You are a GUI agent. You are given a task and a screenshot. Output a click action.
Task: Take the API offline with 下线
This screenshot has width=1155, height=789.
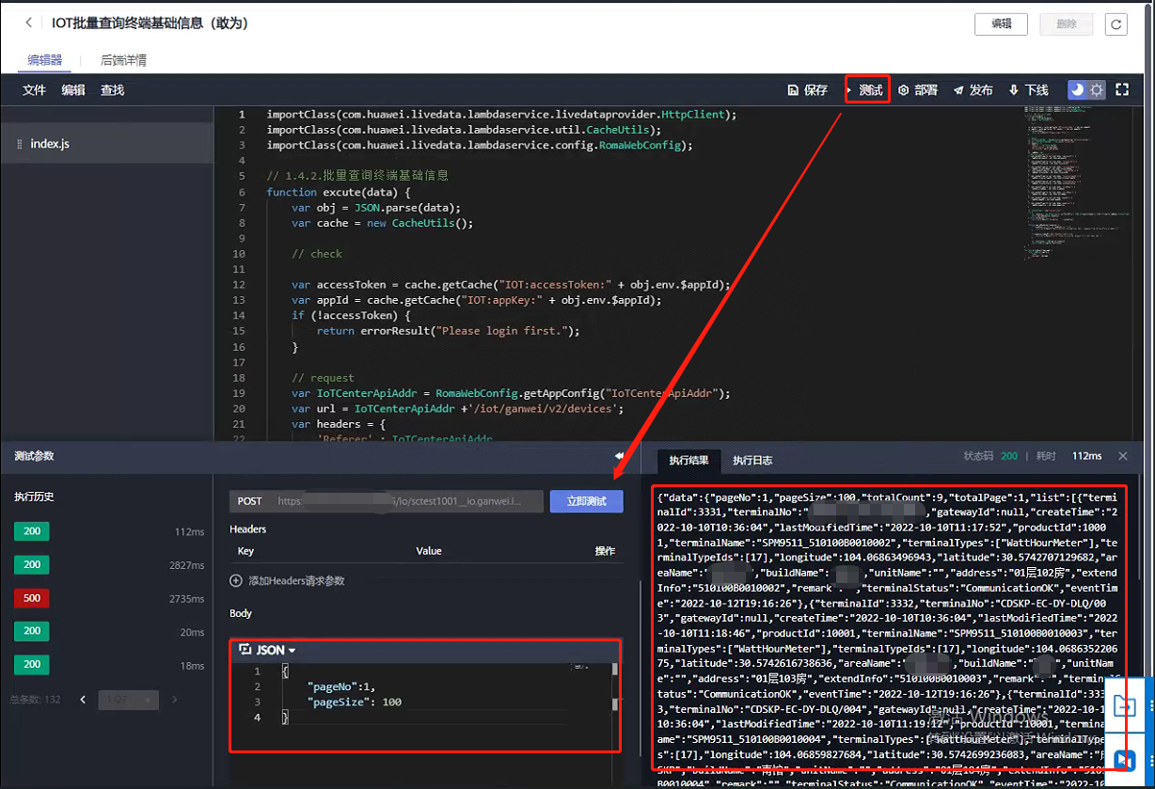[x=1028, y=90]
